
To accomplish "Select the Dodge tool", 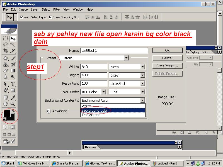I will [x=13, y=77].
